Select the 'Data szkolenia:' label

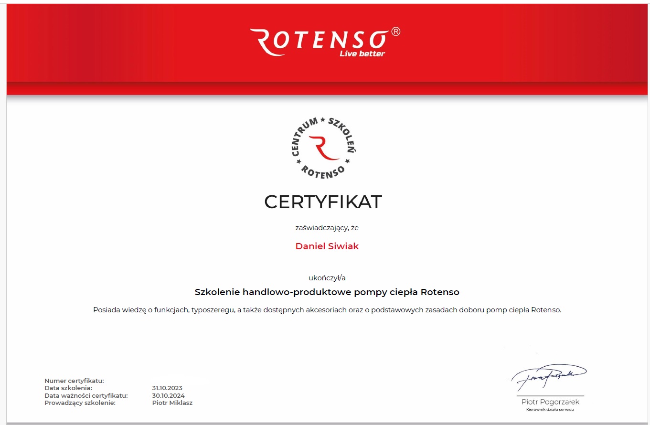coord(68,388)
